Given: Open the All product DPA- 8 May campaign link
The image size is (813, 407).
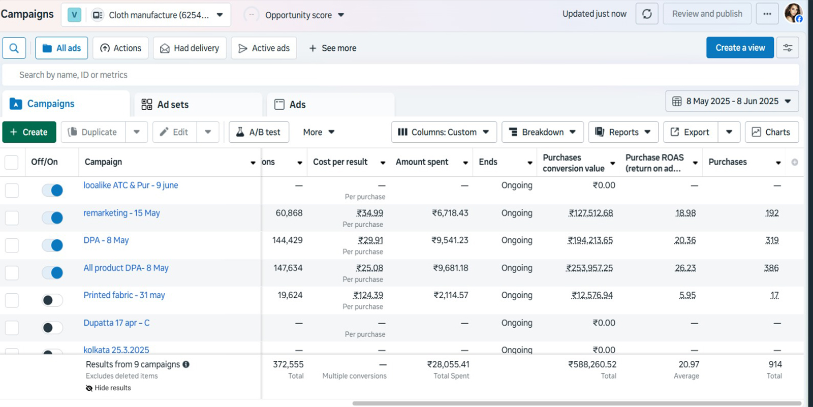Looking at the screenshot, I should click(x=126, y=268).
